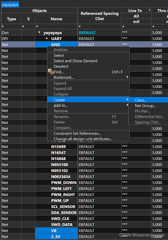This screenshot has height=240, width=168.
Task: Open the Bookmark submenu arrow
Action: click(127, 77)
